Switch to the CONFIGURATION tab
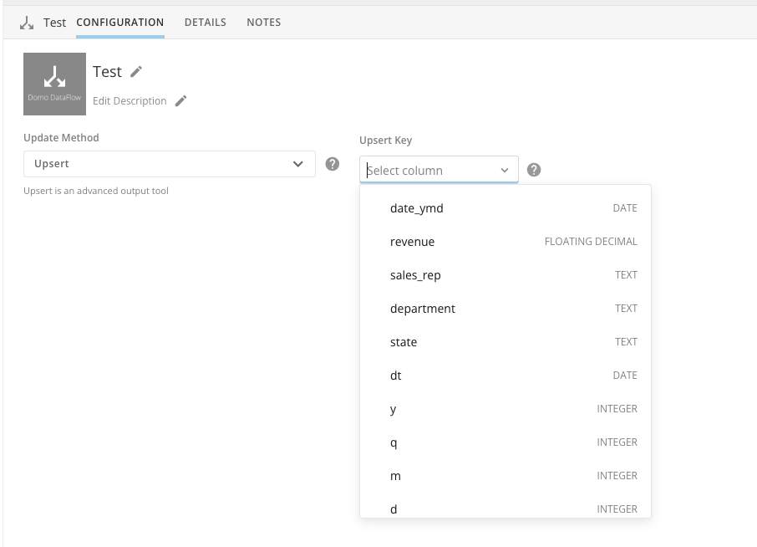The width and height of the screenshot is (757, 547). (x=119, y=23)
